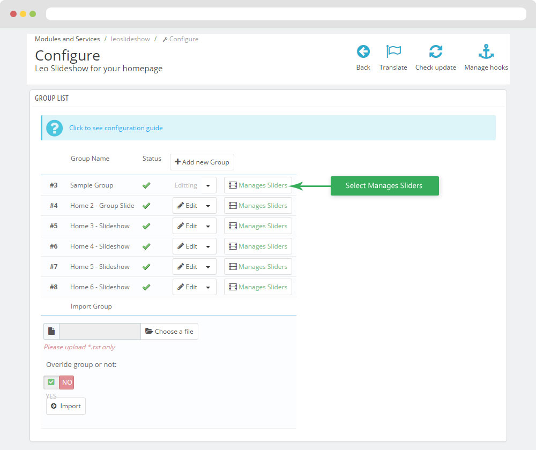
Task: Open the edit dropdown arrow for Home 6 - Slideshow
Action: [208, 287]
